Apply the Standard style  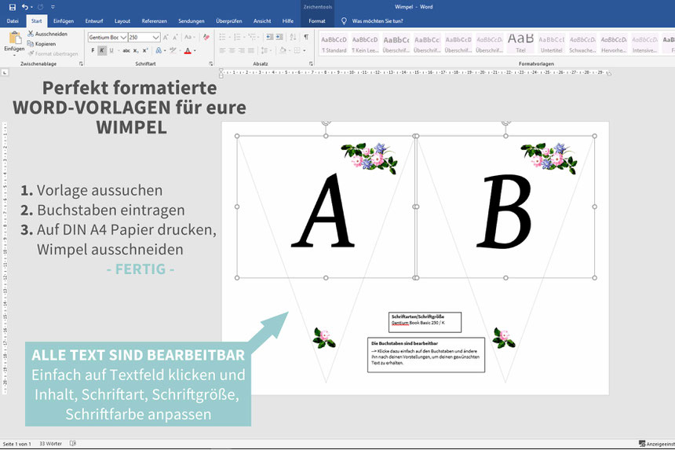334,44
